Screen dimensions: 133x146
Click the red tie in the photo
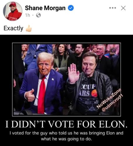click(42, 95)
